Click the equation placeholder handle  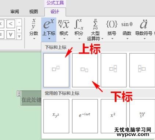[19, 94]
